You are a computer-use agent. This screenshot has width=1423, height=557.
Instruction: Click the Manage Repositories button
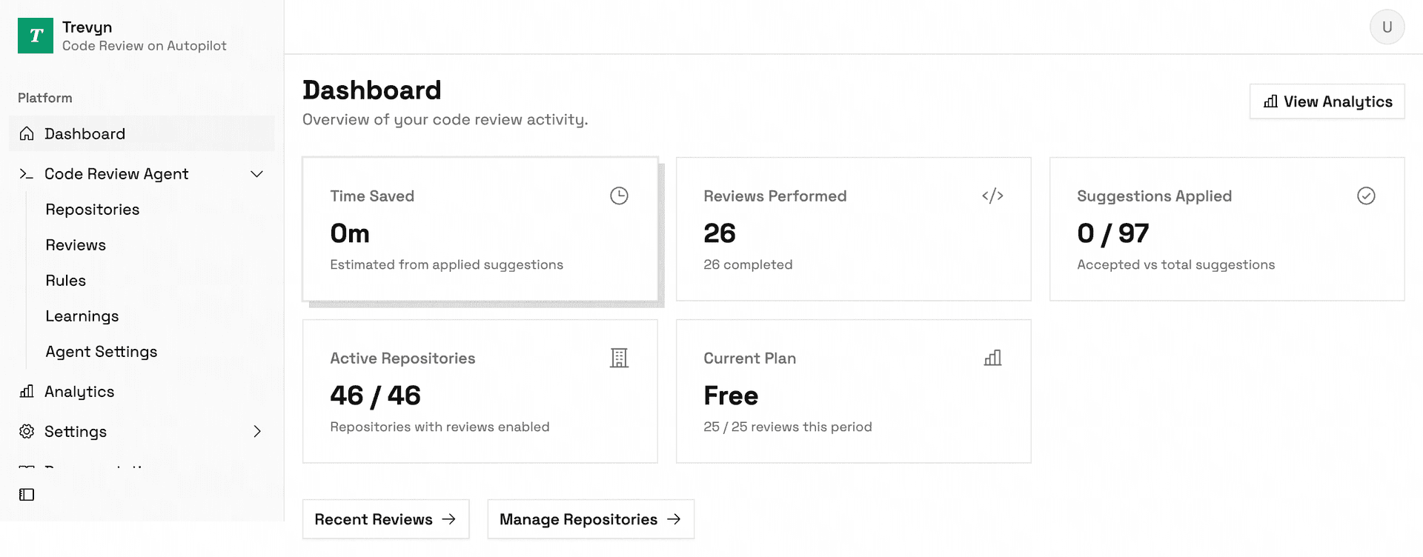tap(591, 519)
